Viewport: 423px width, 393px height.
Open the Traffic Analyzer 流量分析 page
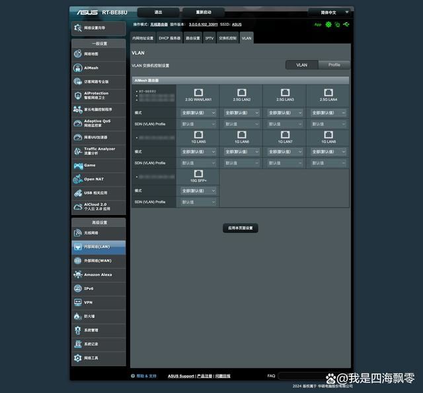pos(98,151)
